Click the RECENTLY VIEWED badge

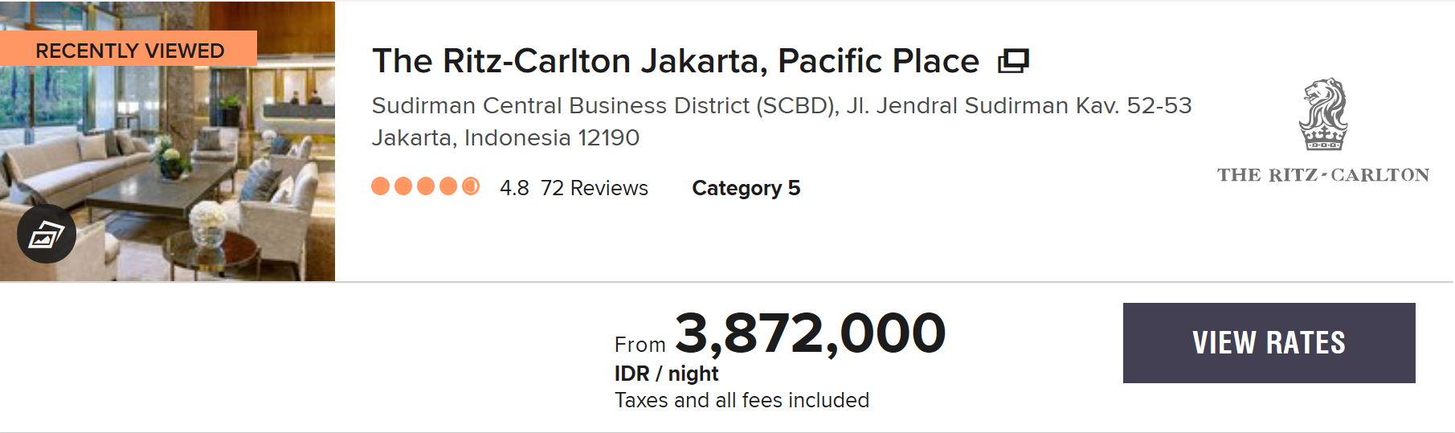129,50
